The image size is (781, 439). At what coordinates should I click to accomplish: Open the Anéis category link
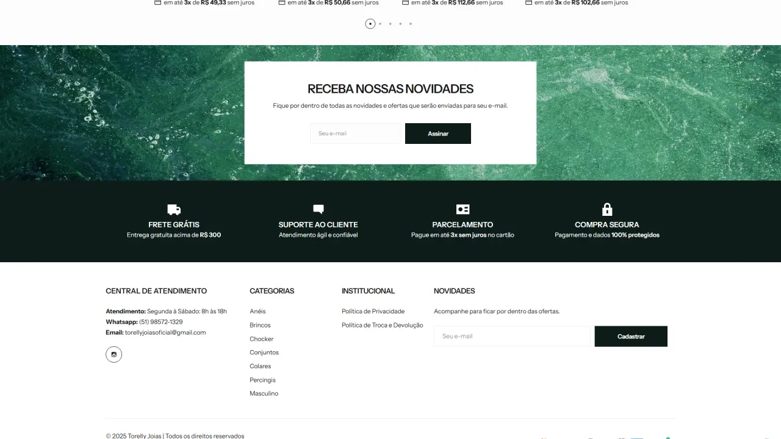[257, 312]
